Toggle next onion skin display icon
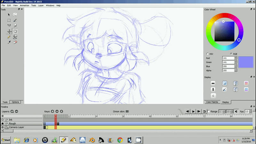 click(235, 89)
